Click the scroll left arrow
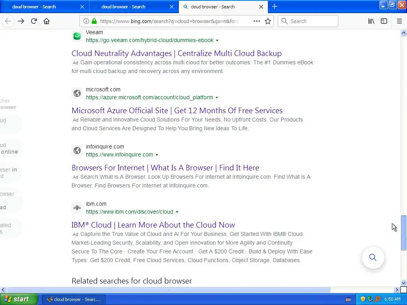 (3, 290)
